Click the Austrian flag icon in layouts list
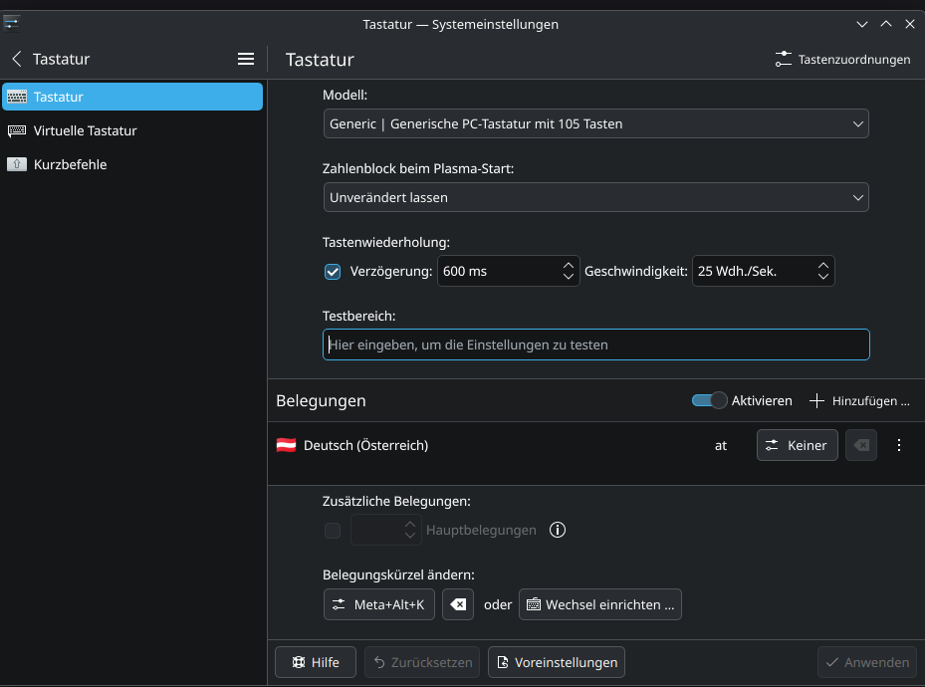 pyautogui.click(x=286, y=445)
